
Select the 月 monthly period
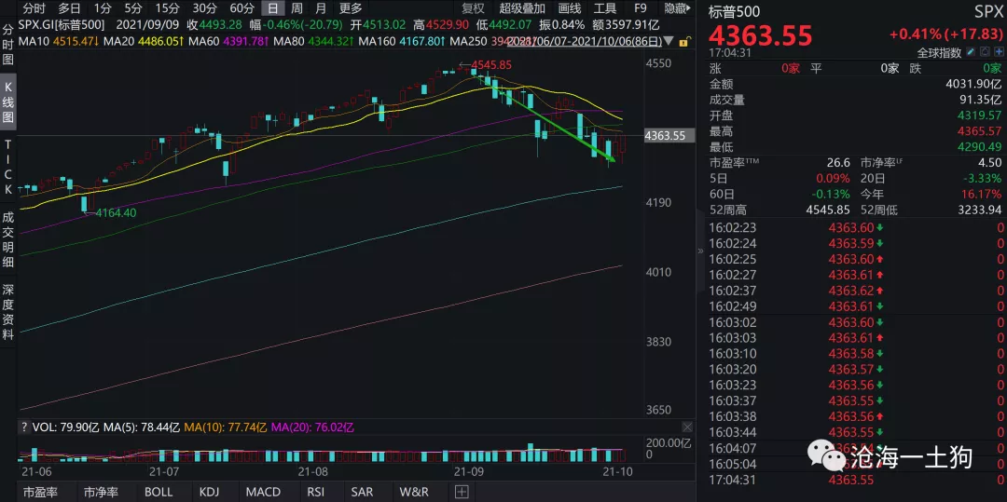click(320, 8)
